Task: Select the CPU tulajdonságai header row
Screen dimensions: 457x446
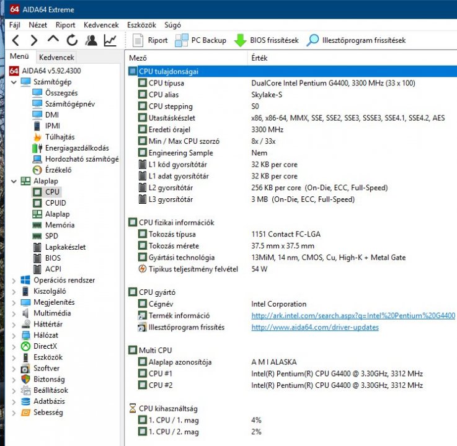Action: click(x=292, y=71)
